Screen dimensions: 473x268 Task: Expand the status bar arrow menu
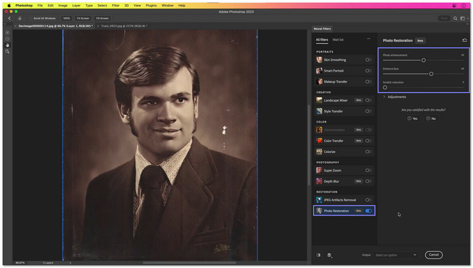[x=70, y=263]
